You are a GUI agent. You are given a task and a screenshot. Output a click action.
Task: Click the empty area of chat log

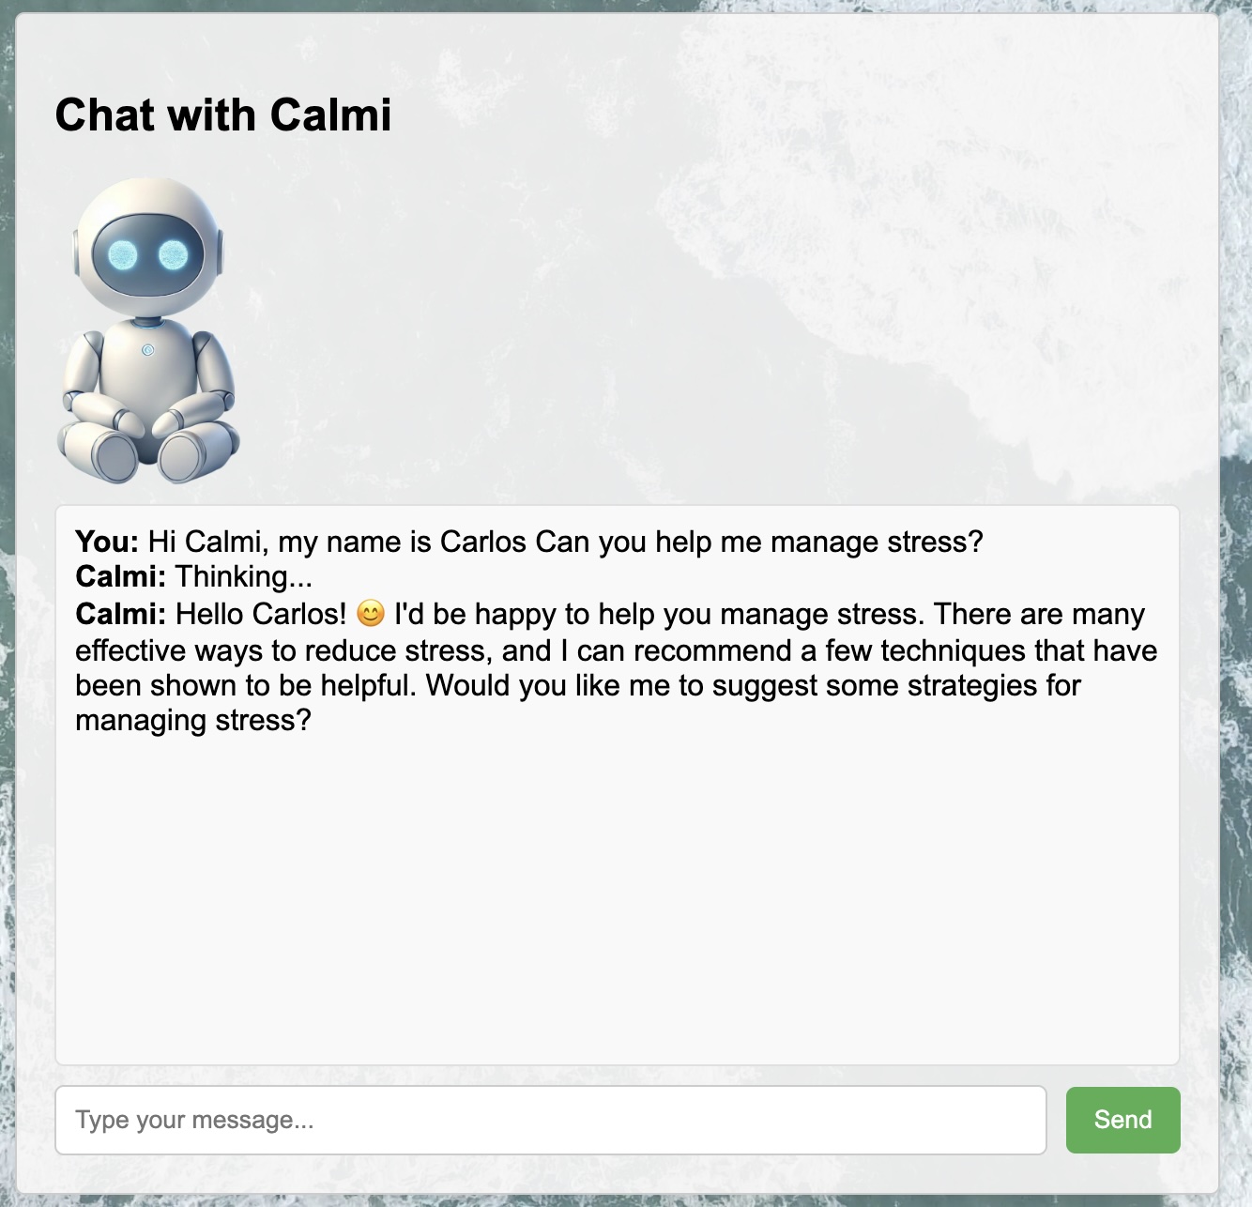[x=617, y=901]
